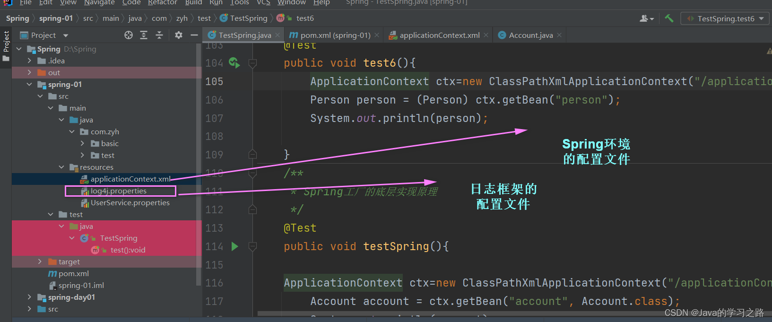Click the fold marker at line 109
This screenshot has height=322, width=772.
tap(252, 154)
